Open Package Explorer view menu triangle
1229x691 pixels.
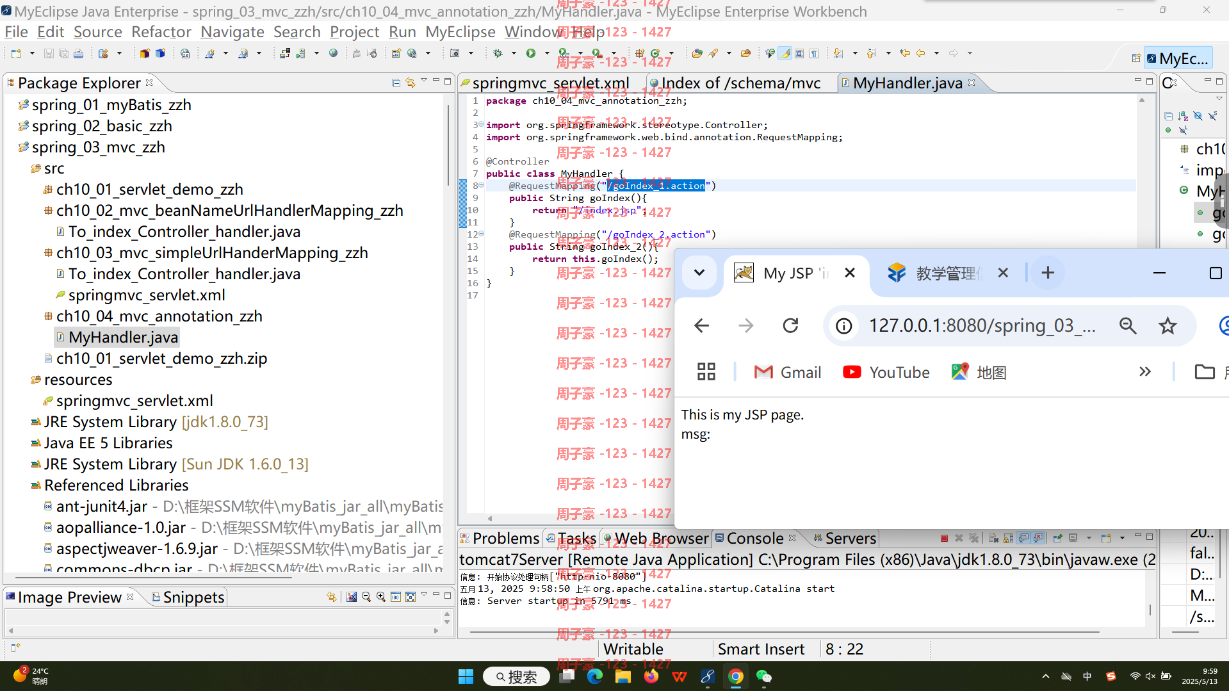(x=424, y=81)
